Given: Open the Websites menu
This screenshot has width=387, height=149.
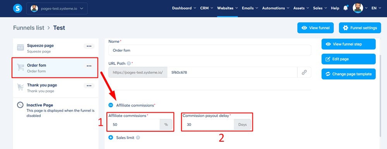Looking at the screenshot, I should (227, 8).
